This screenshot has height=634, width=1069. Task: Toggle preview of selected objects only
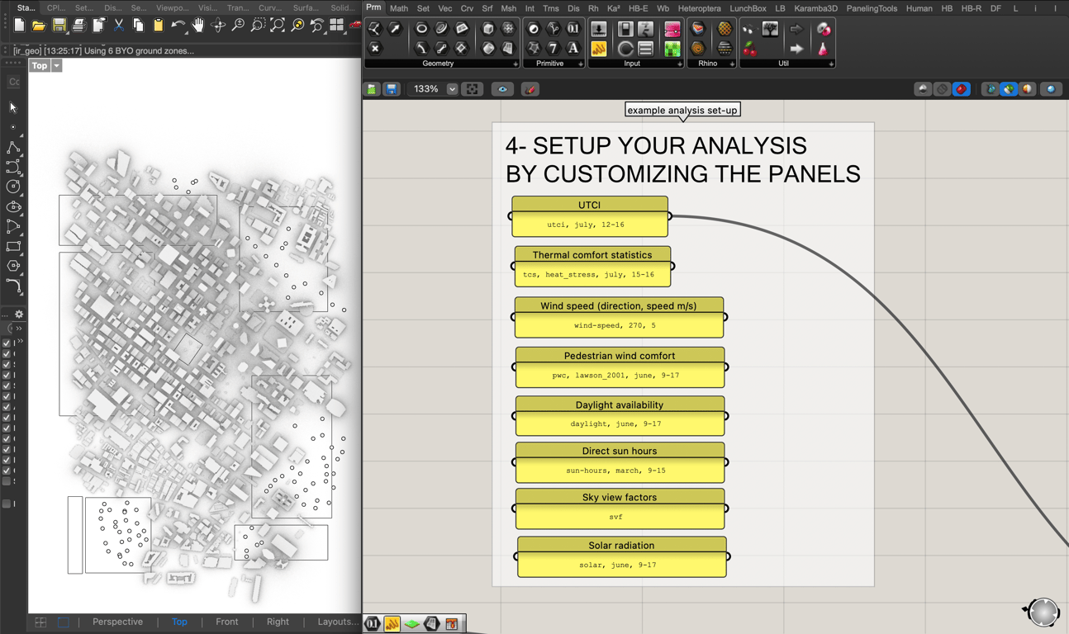(x=1009, y=89)
